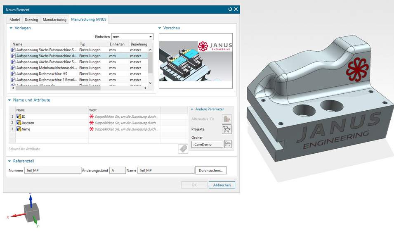Click the Alternative IDs icon button
This screenshot has width=394, height=233.
tap(226, 119)
